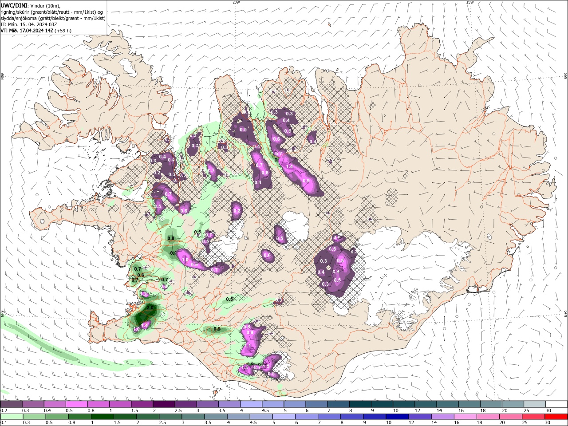Click the 'slydda/snjókoma' description line
568x426 pixels.
[53, 18]
